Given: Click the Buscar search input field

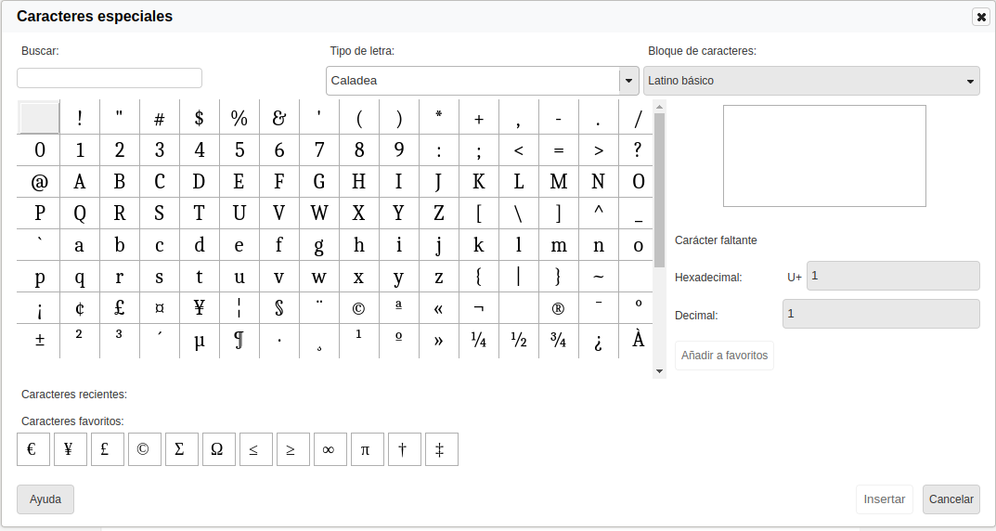Looking at the screenshot, I should pyautogui.click(x=110, y=78).
